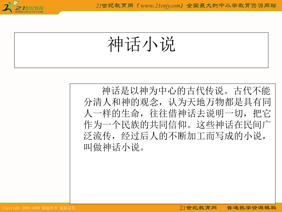
Task: Click the line starting 人一样的生命
Action: 177,113
